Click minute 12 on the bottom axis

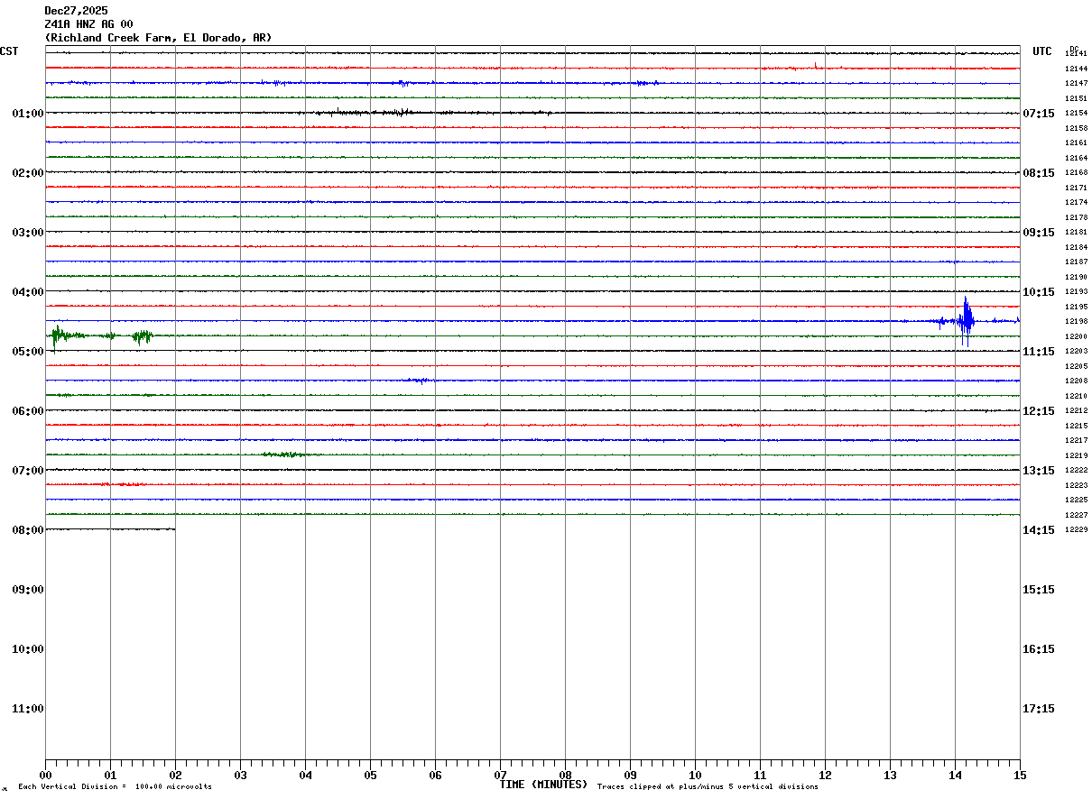pos(825,775)
